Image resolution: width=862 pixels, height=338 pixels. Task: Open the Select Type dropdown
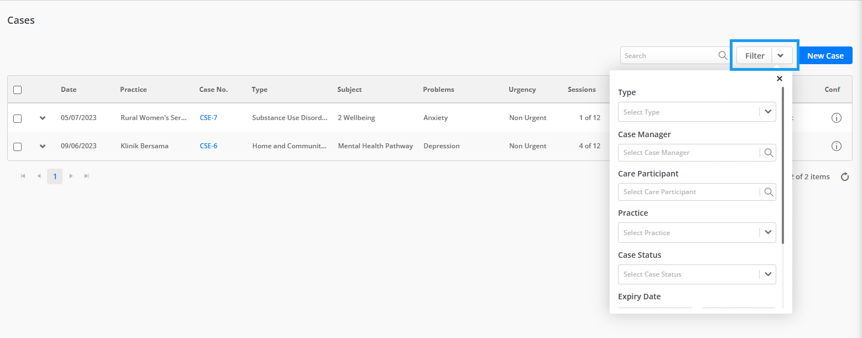click(x=697, y=112)
